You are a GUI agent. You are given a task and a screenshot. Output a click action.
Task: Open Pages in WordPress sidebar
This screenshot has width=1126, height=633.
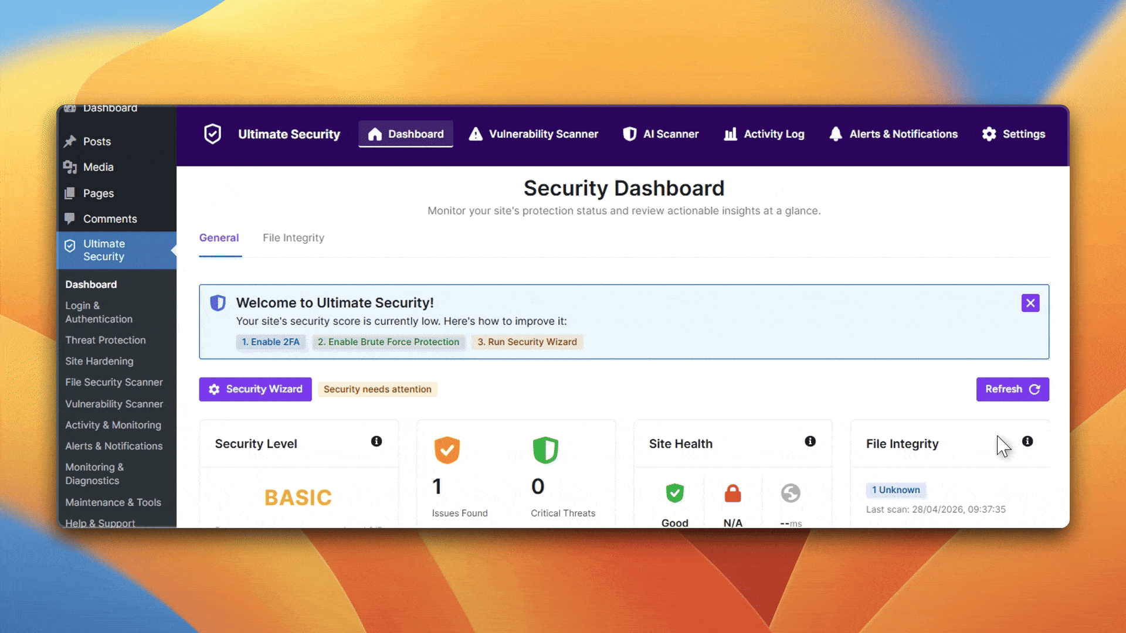[98, 193]
